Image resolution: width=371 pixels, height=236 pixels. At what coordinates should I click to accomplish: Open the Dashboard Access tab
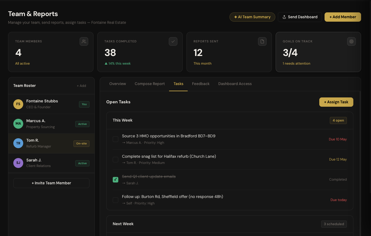235,84
